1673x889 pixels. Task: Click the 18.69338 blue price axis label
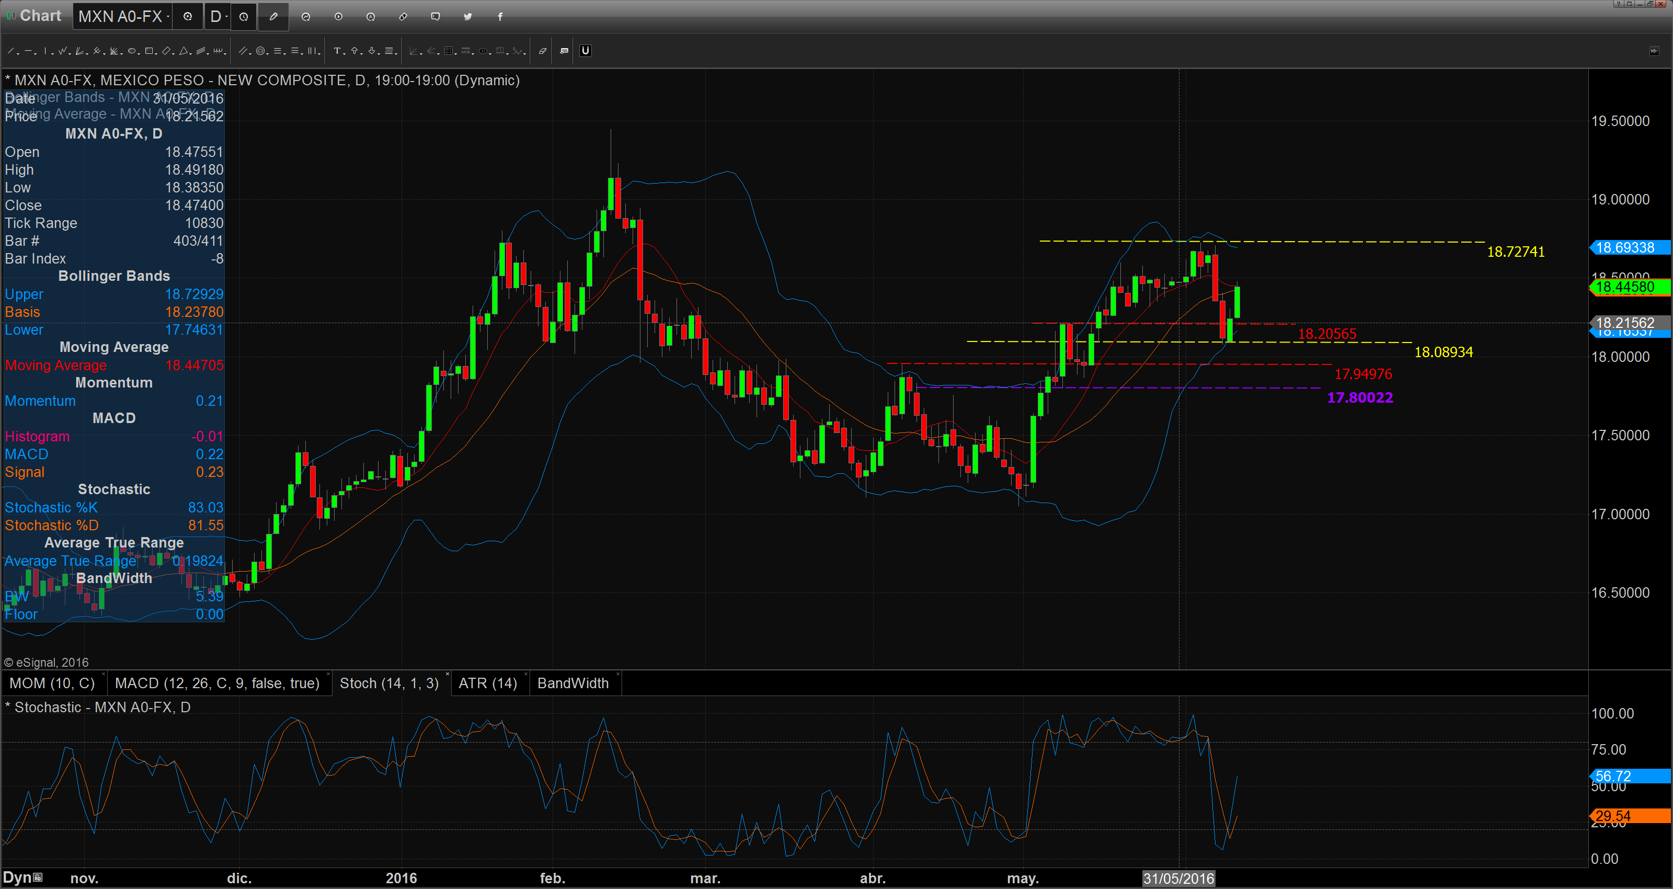1630,247
